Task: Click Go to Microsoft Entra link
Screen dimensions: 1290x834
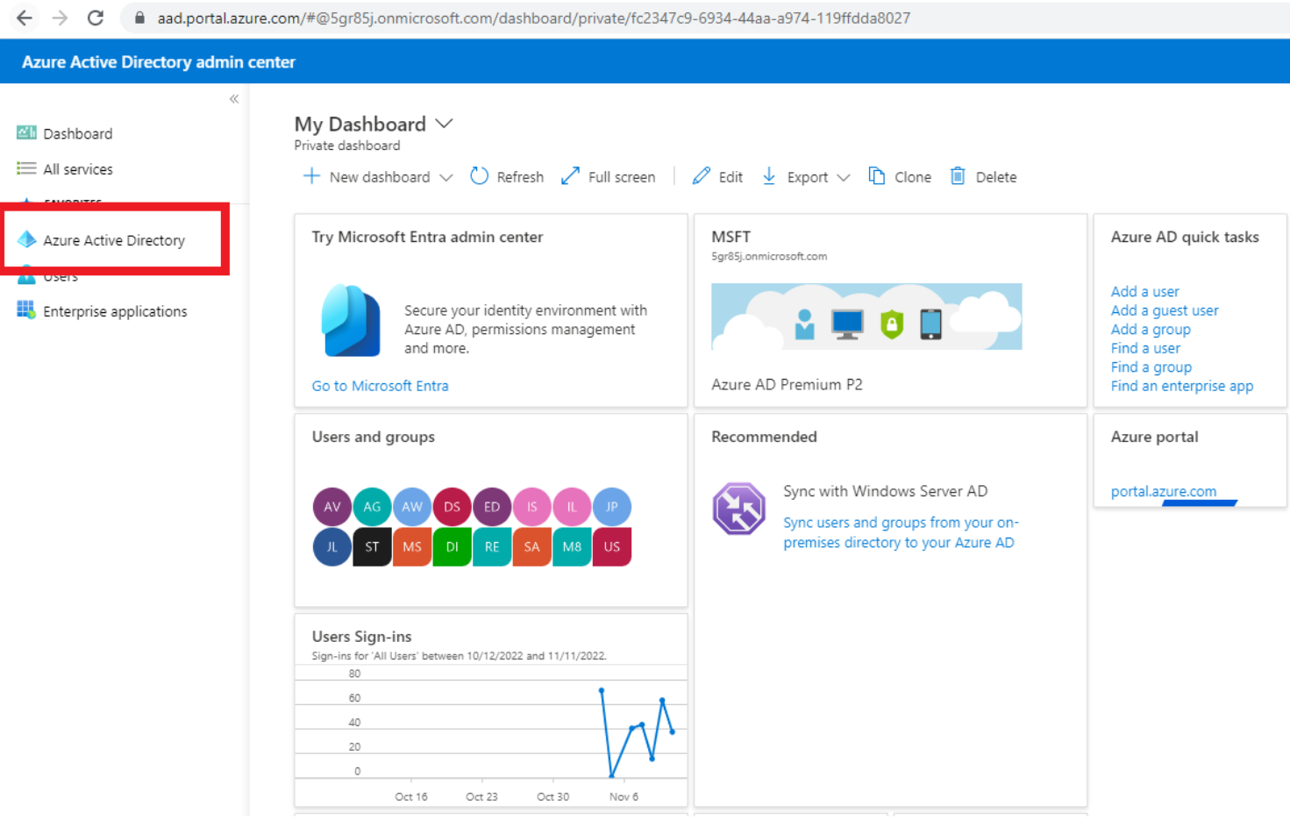Action: pos(380,386)
